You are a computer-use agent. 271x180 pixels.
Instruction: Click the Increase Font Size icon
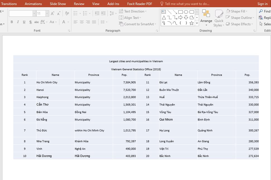(52, 13)
